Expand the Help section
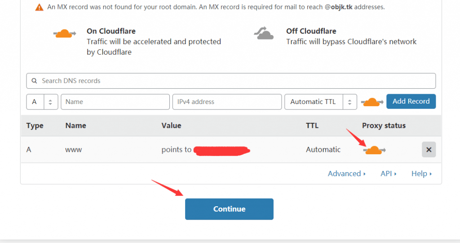460x243 pixels. [421, 174]
